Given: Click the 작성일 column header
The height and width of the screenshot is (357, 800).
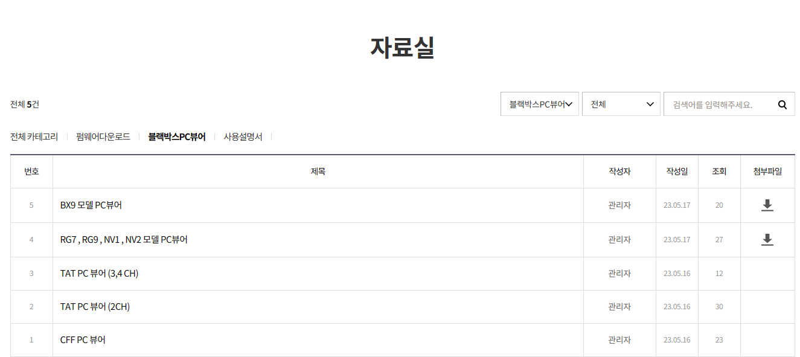Looking at the screenshot, I should (677, 172).
